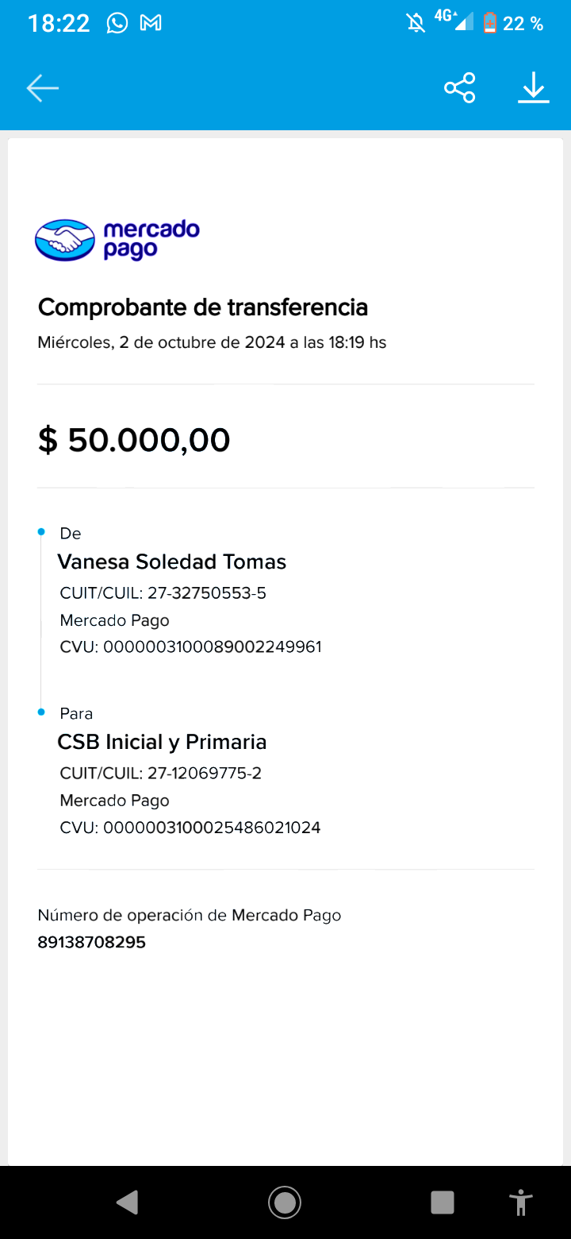Image resolution: width=571 pixels, height=1239 pixels.
Task: Tap the recipient CUIT/CUIL 27-12069775-2
Action: point(161,774)
